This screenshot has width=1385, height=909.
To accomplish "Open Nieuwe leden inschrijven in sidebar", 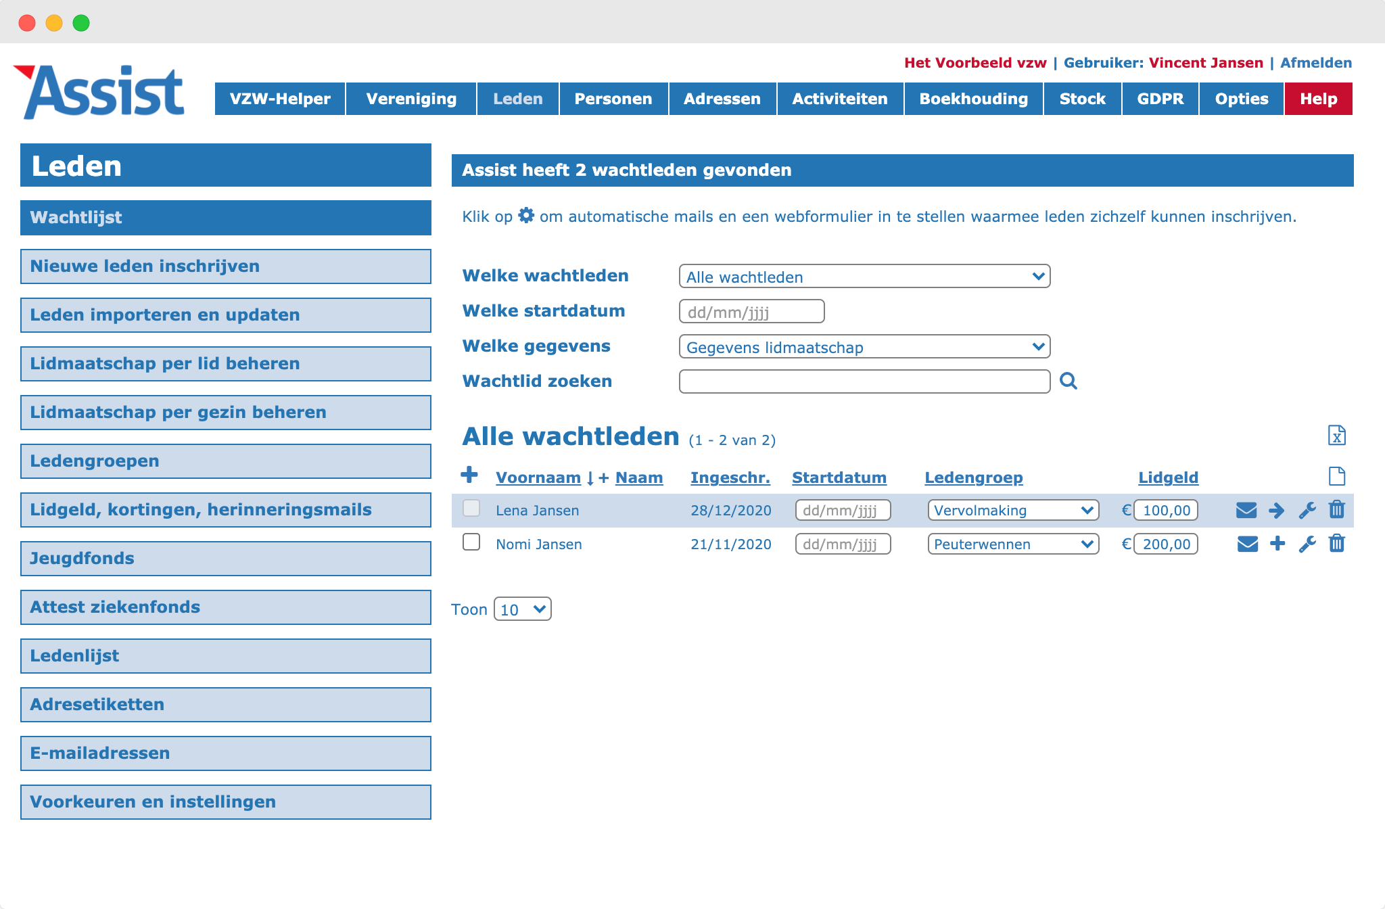I will tap(226, 266).
